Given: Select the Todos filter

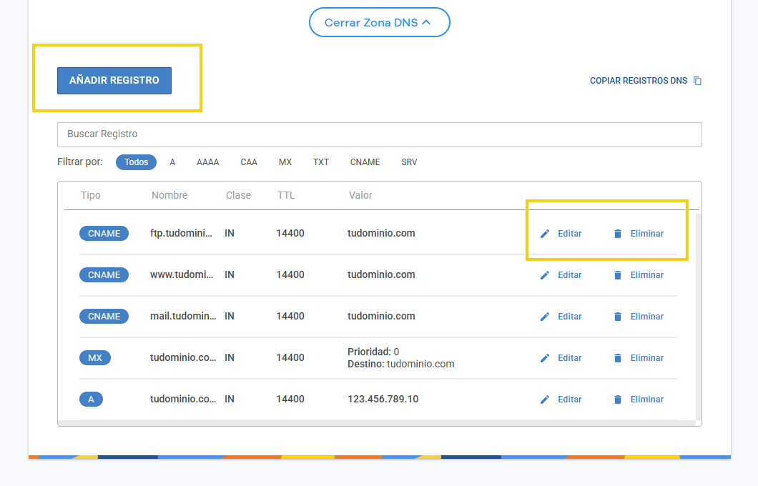Looking at the screenshot, I should (137, 162).
